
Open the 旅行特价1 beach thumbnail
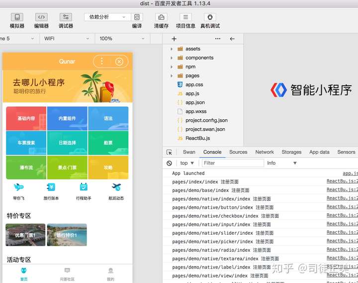[x=67, y=235]
